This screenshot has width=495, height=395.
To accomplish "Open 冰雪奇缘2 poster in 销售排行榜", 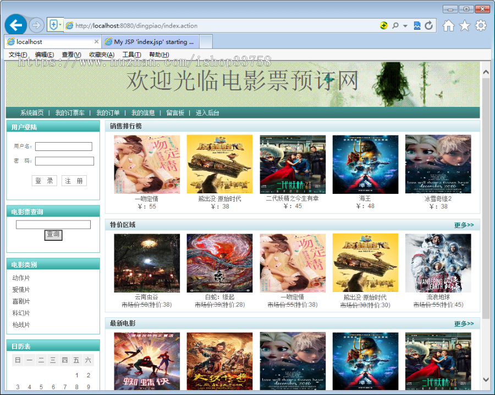I will [438, 165].
